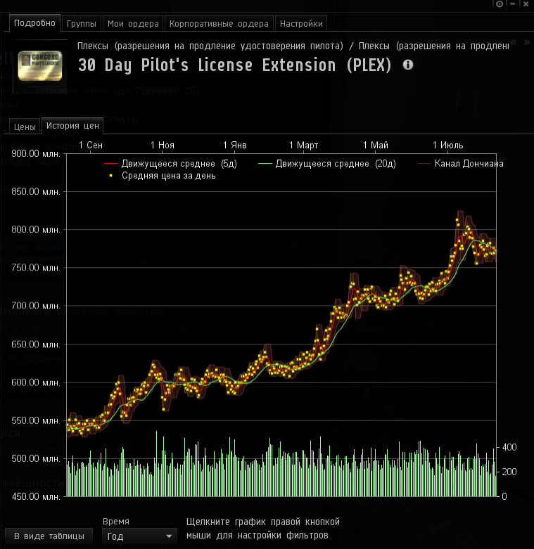The image size is (534, 549).
Task: Open the Группы tab
Action: coord(82,24)
